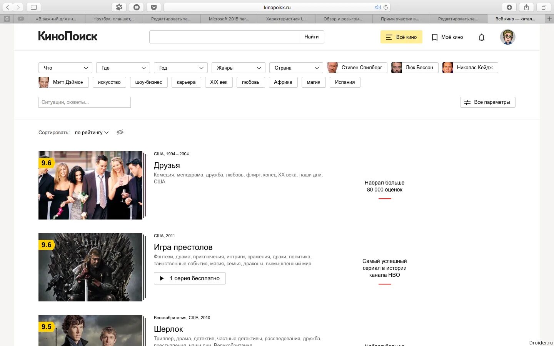
Task: Expand the Что dropdown
Action: click(65, 68)
